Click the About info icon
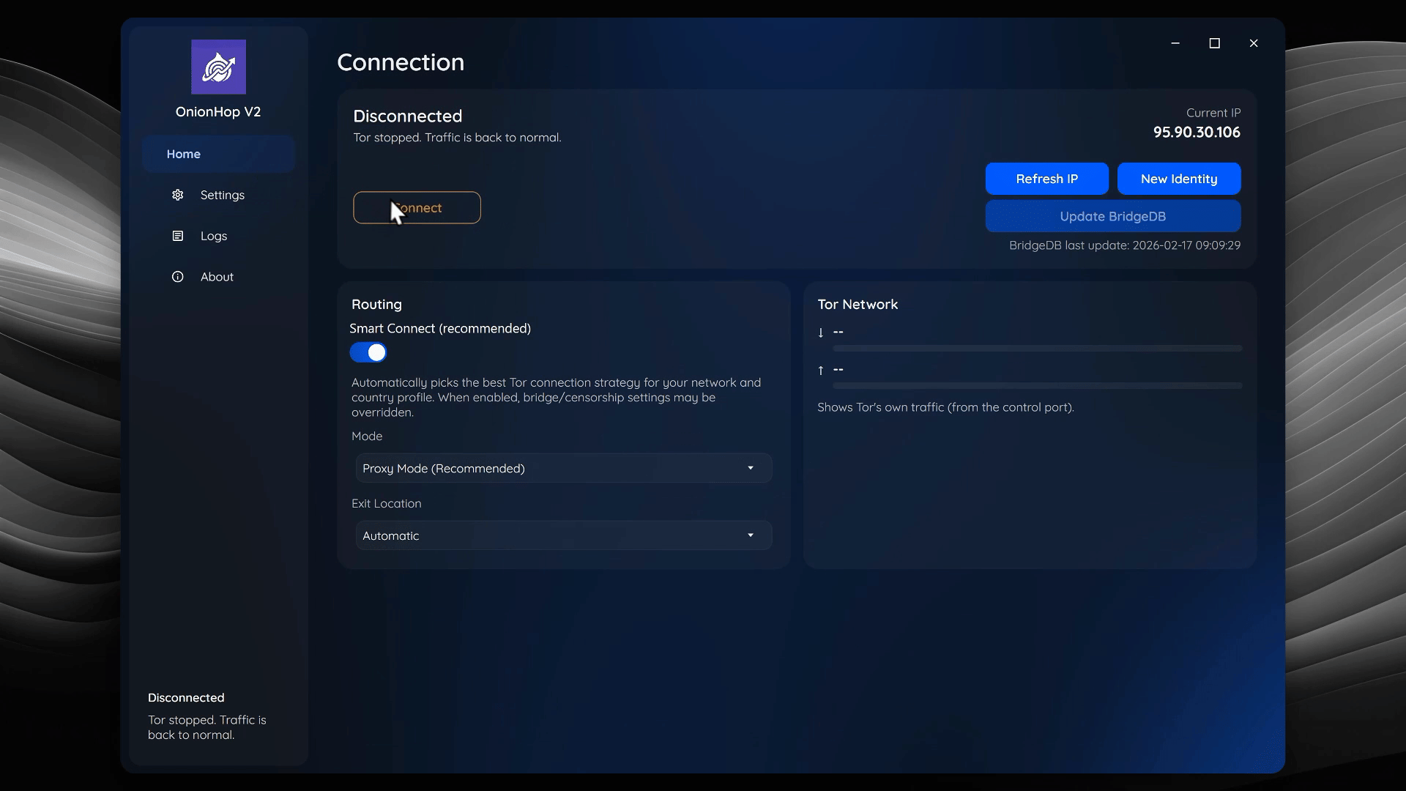This screenshot has height=791, width=1406. click(177, 277)
